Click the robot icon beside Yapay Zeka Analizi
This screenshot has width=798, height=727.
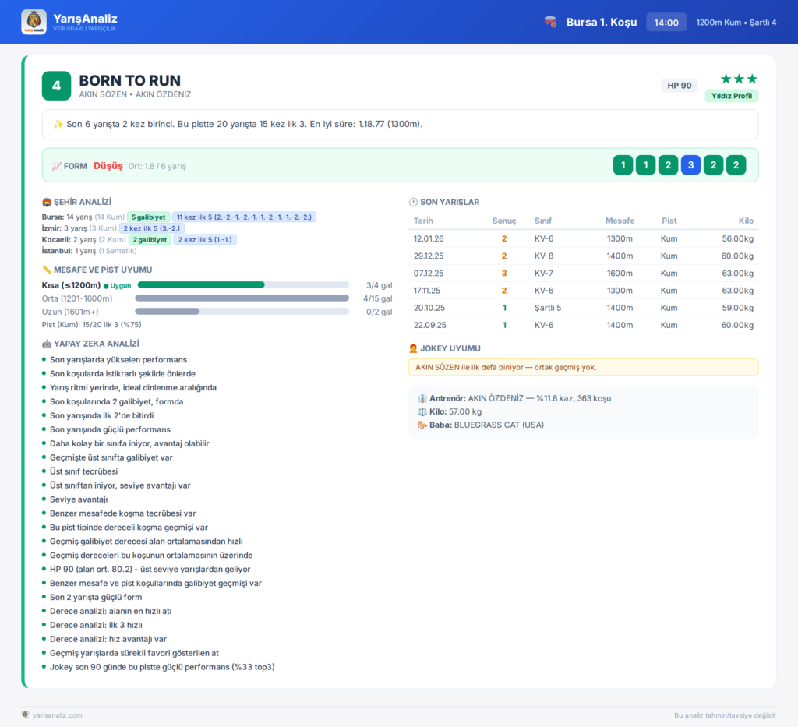point(46,344)
